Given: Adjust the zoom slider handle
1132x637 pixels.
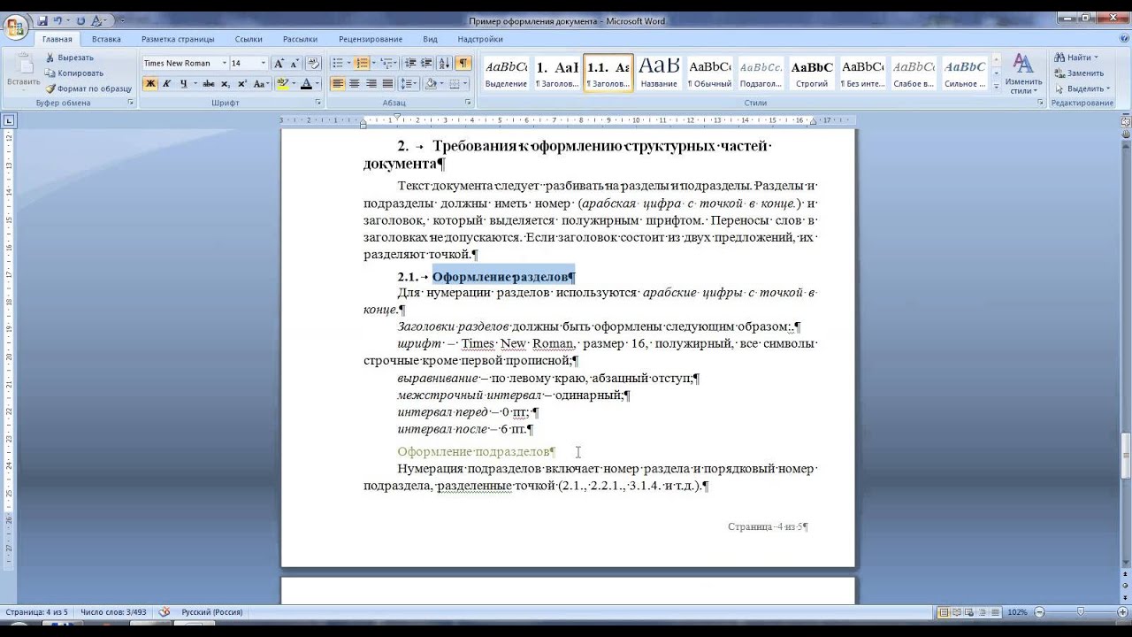Looking at the screenshot, I should click(1081, 612).
